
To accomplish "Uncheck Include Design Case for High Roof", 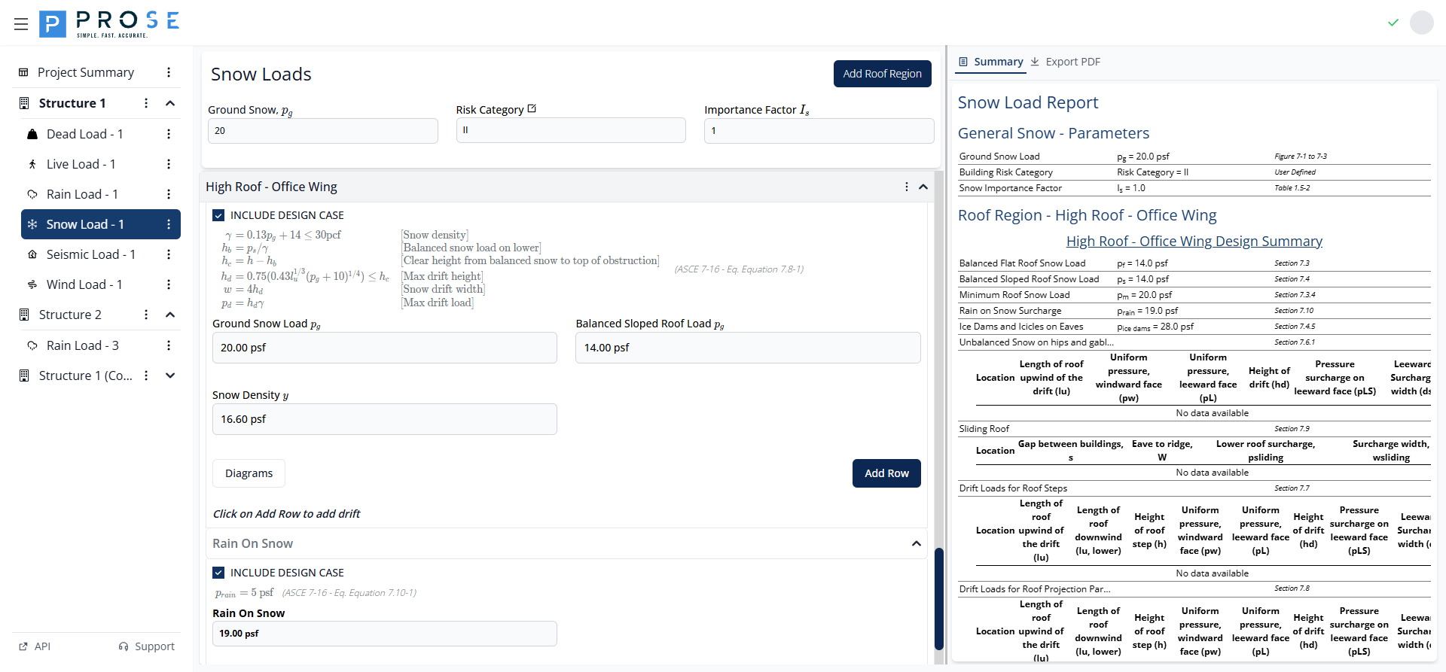I will tap(218, 215).
